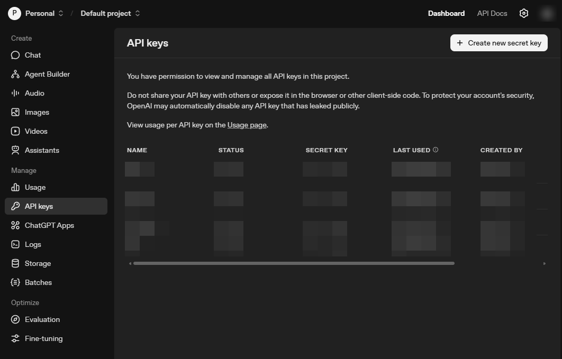Viewport: 562px width, 359px height.
Task: Click the LAST USED column header
Action: pyautogui.click(x=412, y=150)
